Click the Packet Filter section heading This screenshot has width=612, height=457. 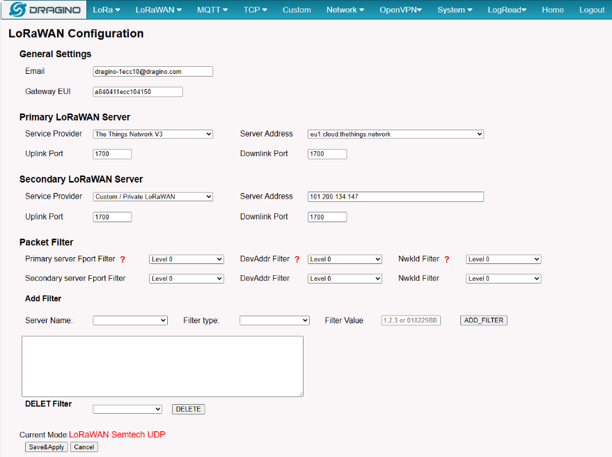(47, 242)
